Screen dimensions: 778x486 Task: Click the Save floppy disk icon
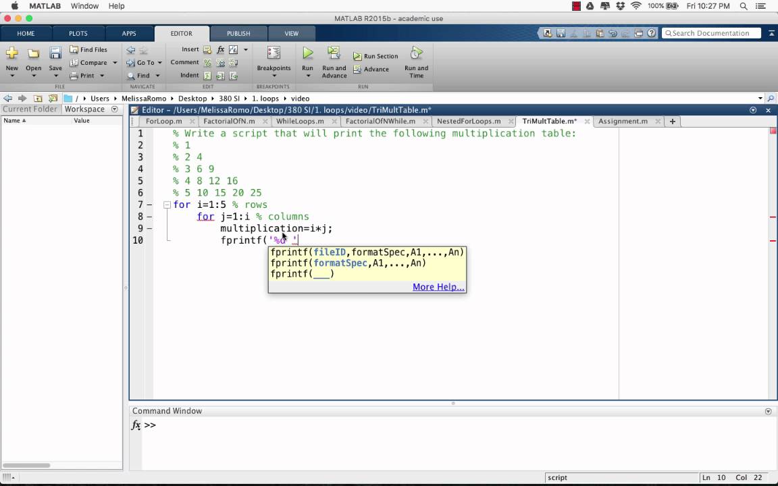55,53
